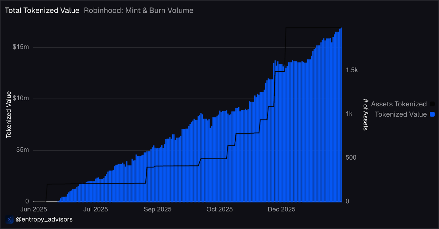Click the Tokenized Value vertical axis title
The height and width of the screenshot is (229, 439).
9,115
